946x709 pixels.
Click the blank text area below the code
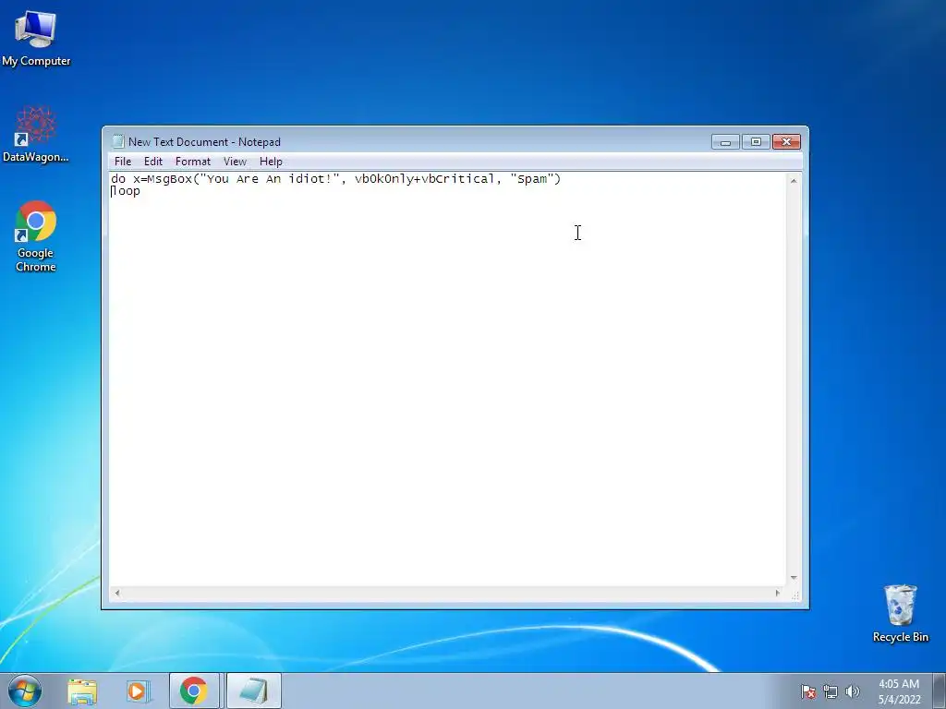(x=446, y=391)
